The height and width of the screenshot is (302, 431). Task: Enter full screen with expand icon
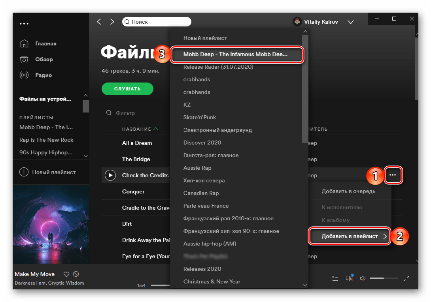(x=406, y=278)
